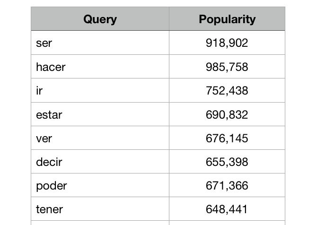This screenshot has height=225, width=317.
Task: Click the cell with value 690,832
Action: [x=227, y=114]
